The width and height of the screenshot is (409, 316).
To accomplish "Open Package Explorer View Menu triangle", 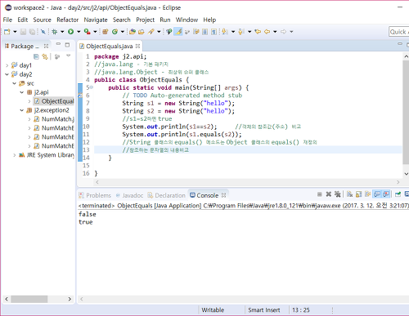I will [x=69, y=56].
